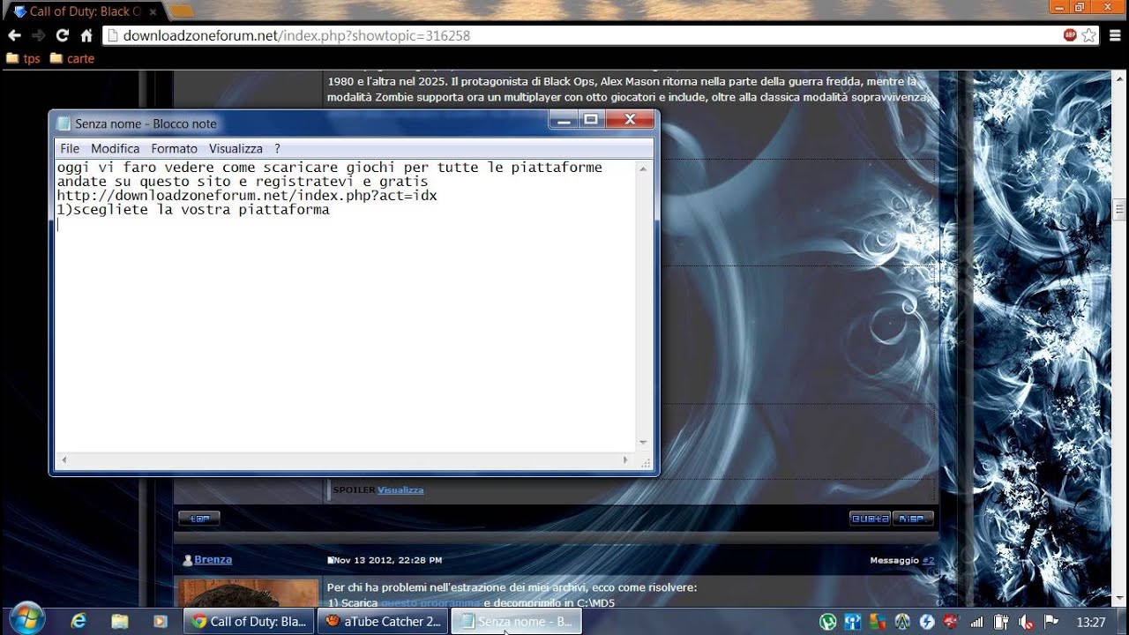Image resolution: width=1129 pixels, height=635 pixels.
Task: Open the red ATI tray icon
Action: coord(950,622)
